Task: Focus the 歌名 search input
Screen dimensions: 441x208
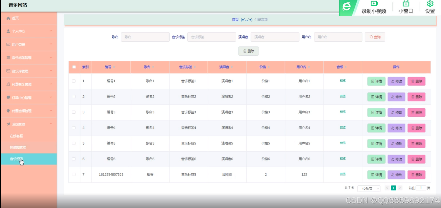Action: [x=145, y=37]
